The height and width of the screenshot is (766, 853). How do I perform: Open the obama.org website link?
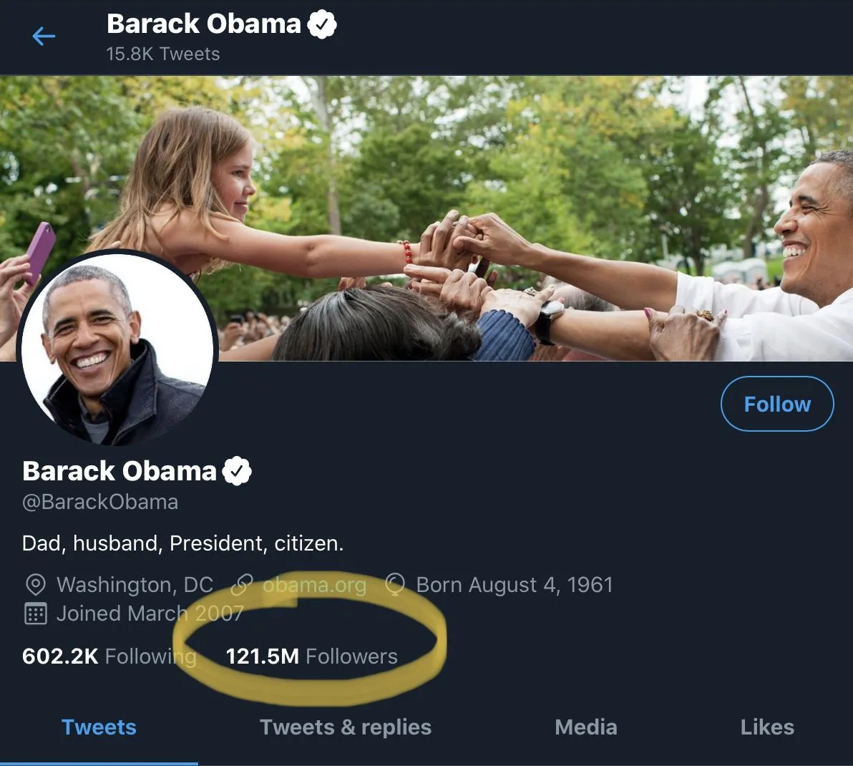click(314, 585)
